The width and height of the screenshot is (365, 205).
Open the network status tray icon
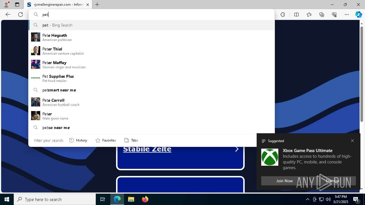pyautogui.click(x=321, y=199)
